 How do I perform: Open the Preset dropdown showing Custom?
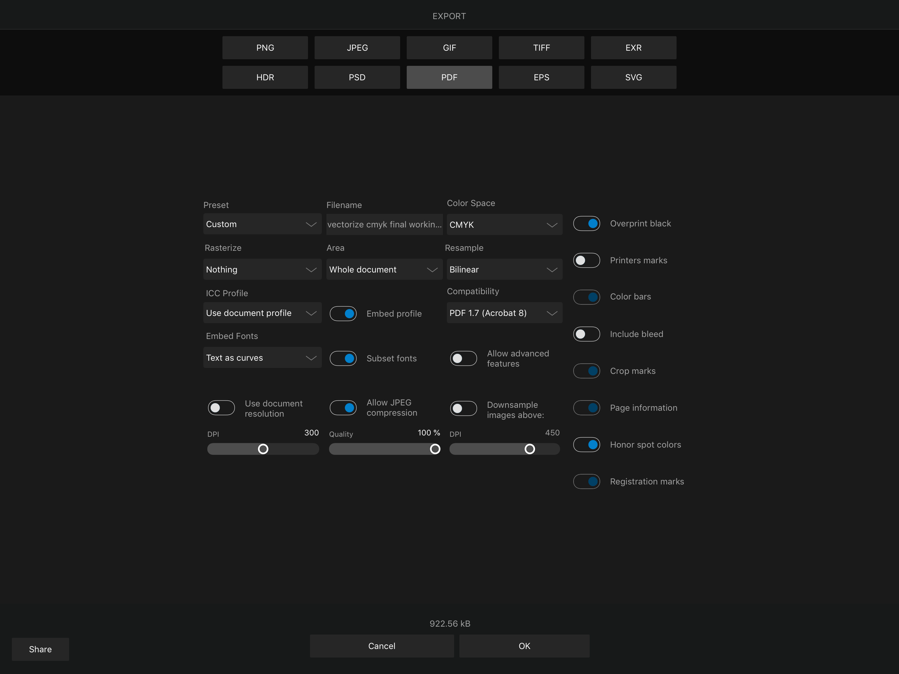coord(262,224)
